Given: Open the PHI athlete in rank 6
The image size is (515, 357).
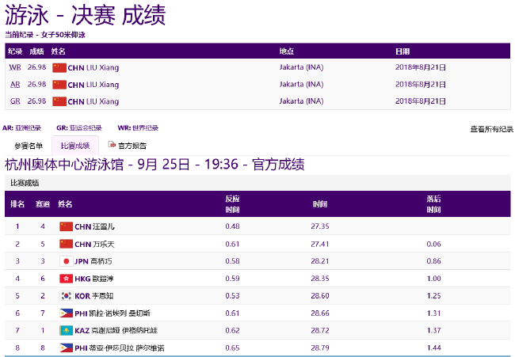Looking at the screenshot, I should coord(113,313).
